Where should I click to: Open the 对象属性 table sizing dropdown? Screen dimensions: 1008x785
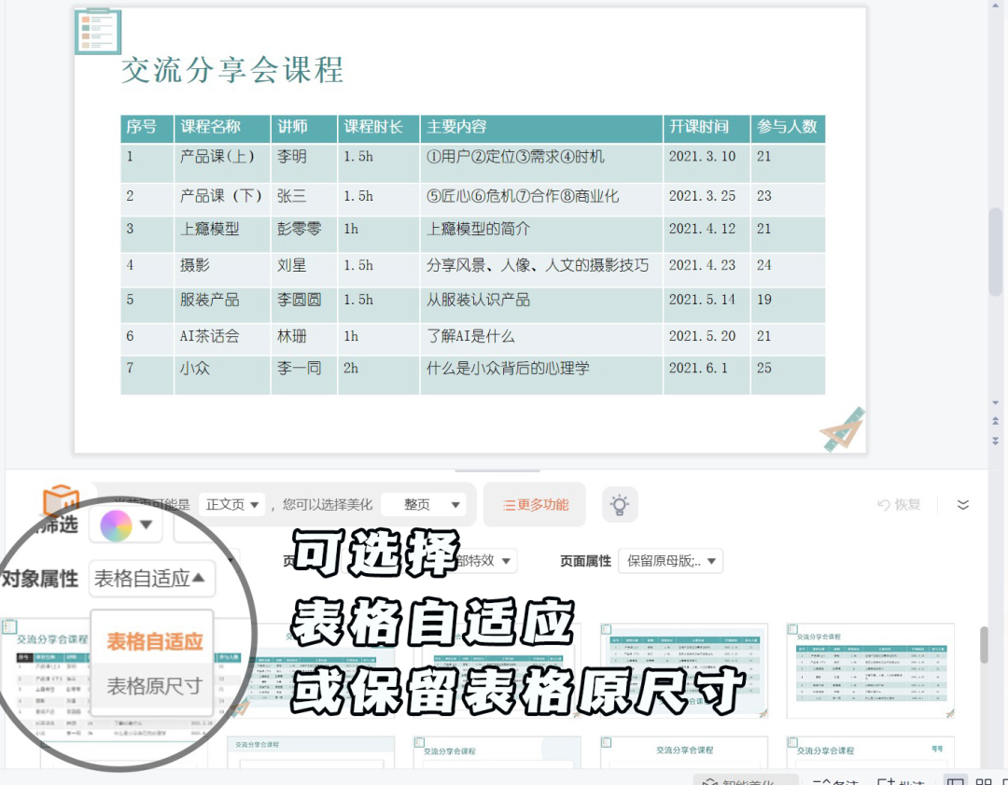point(150,579)
